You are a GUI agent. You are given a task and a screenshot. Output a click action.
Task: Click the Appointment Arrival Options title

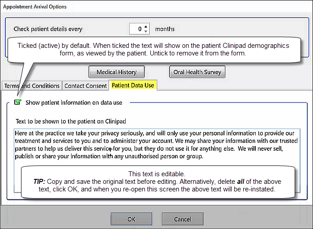[35, 7]
